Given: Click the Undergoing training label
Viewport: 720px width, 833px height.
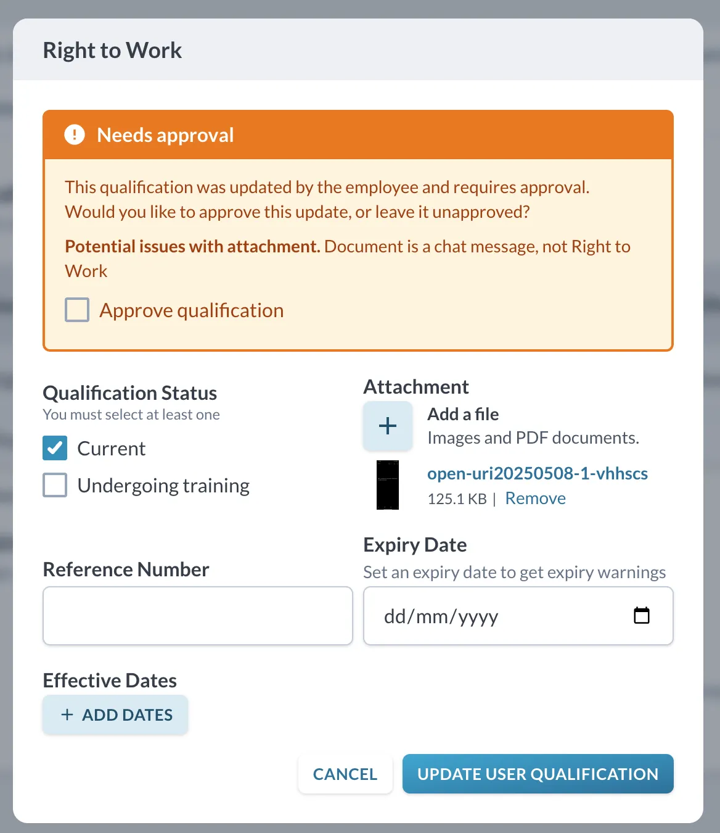Looking at the screenshot, I should pyautogui.click(x=163, y=486).
